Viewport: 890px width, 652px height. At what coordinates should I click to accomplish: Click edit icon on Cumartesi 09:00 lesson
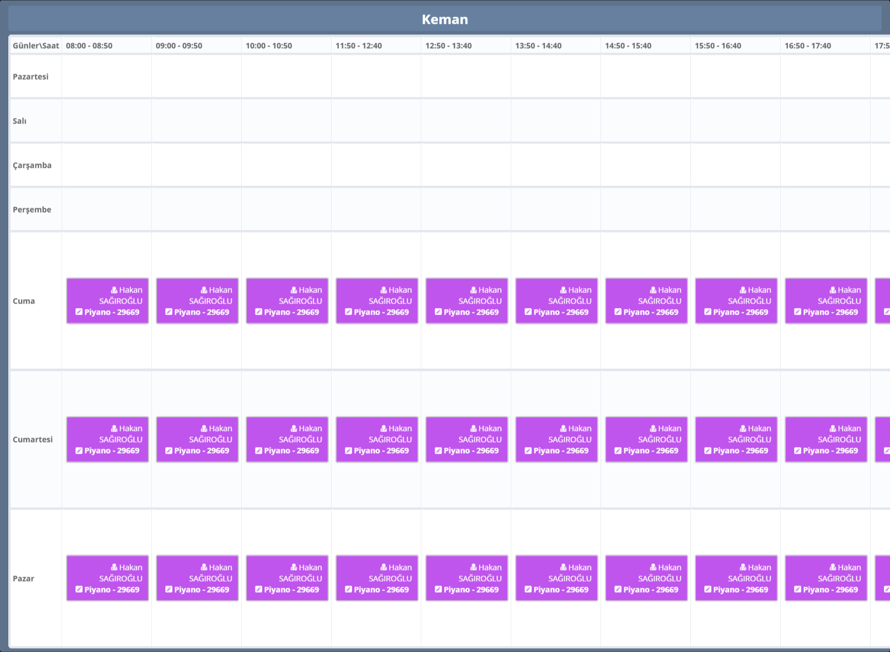click(x=169, y=450)
